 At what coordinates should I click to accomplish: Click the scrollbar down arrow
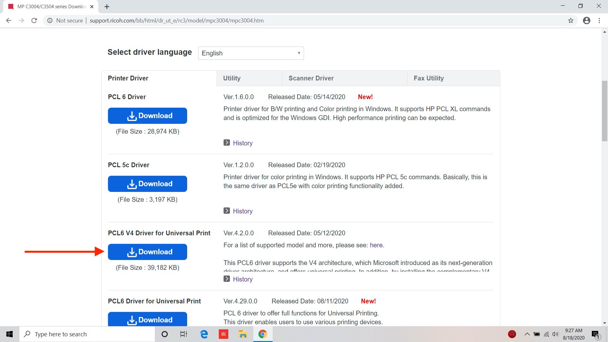pyautogui.click(x=605, y=323)
